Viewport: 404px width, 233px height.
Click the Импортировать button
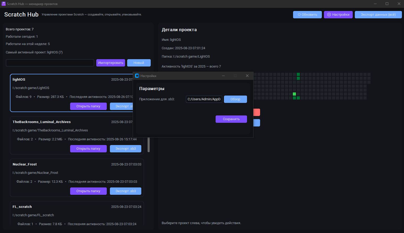pyautogui.click(x=111, y=63)
